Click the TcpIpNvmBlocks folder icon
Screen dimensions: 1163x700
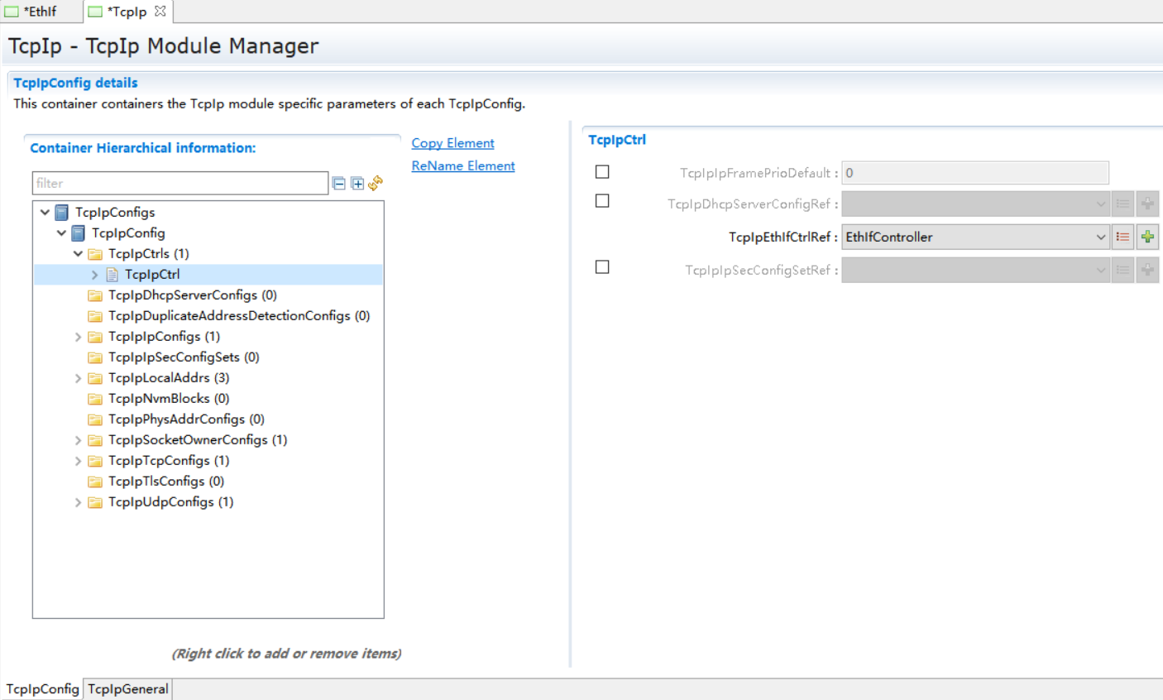(95, 399)
